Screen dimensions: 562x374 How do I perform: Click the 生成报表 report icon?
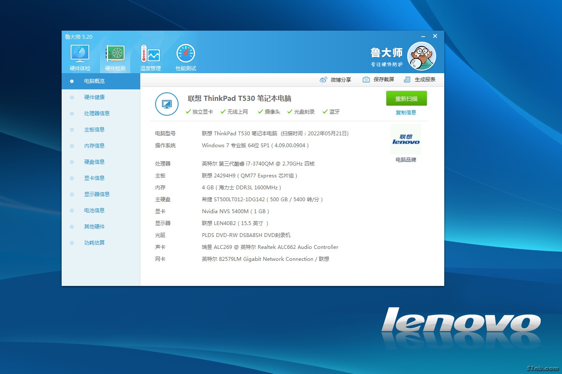click(x=407, y=80)
